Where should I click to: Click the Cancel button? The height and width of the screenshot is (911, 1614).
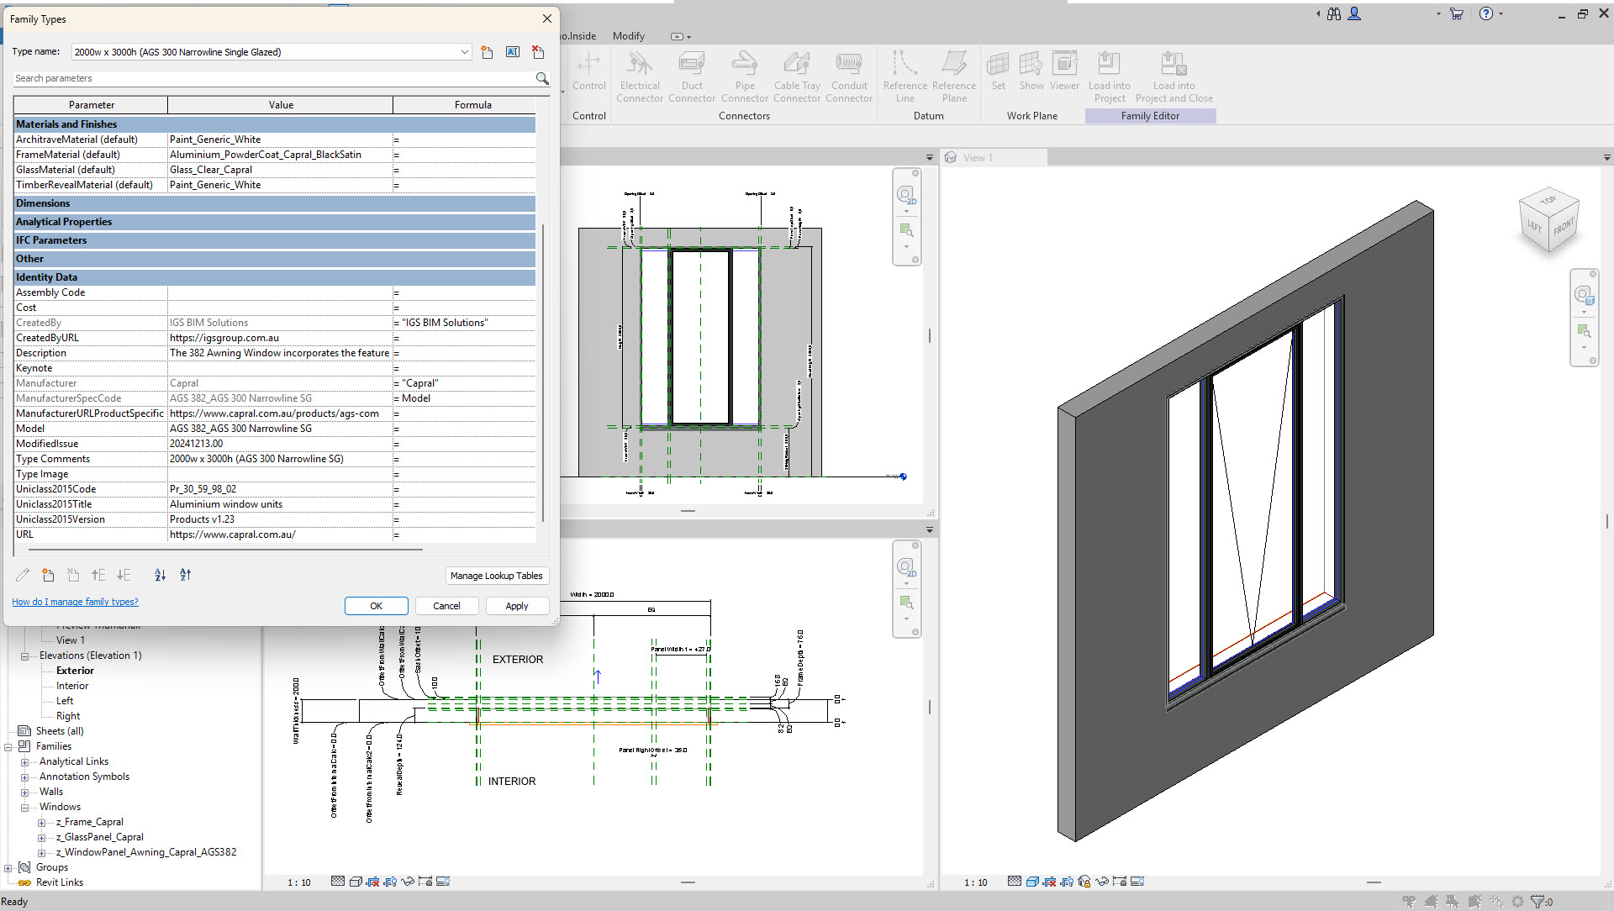click(x=446, y=606)
